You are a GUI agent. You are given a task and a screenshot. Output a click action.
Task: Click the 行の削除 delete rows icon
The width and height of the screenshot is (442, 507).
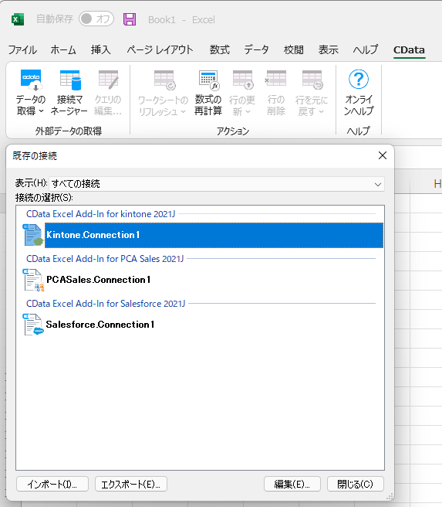click(276, 79)
